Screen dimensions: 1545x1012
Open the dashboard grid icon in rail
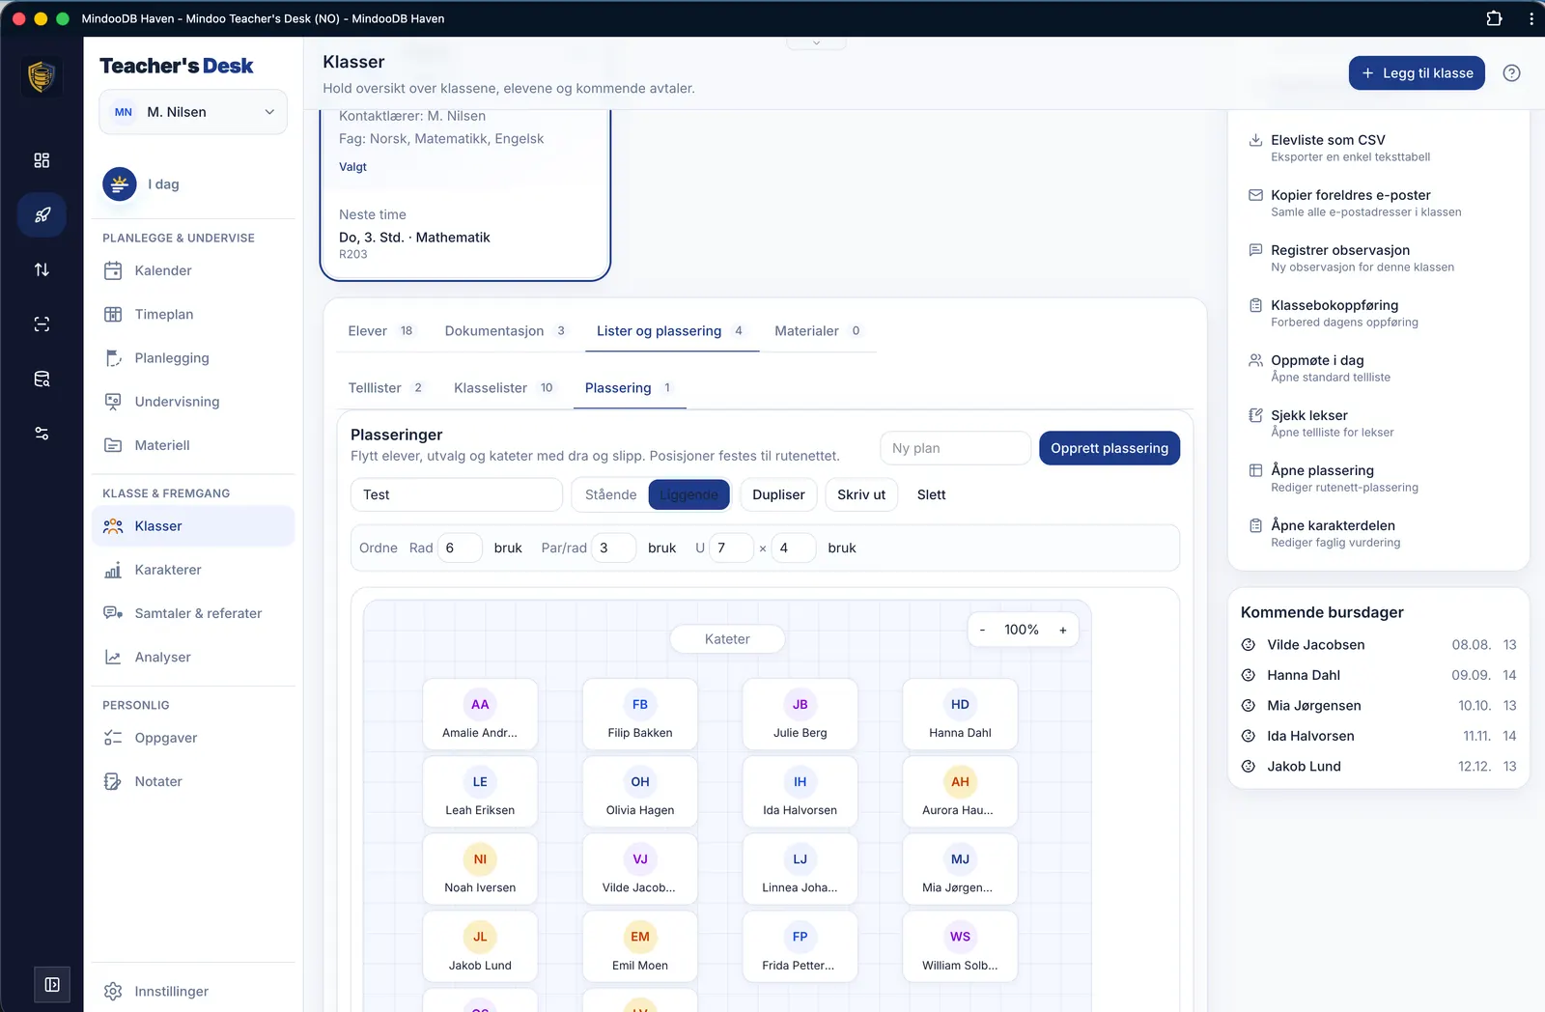click(42, 160)
